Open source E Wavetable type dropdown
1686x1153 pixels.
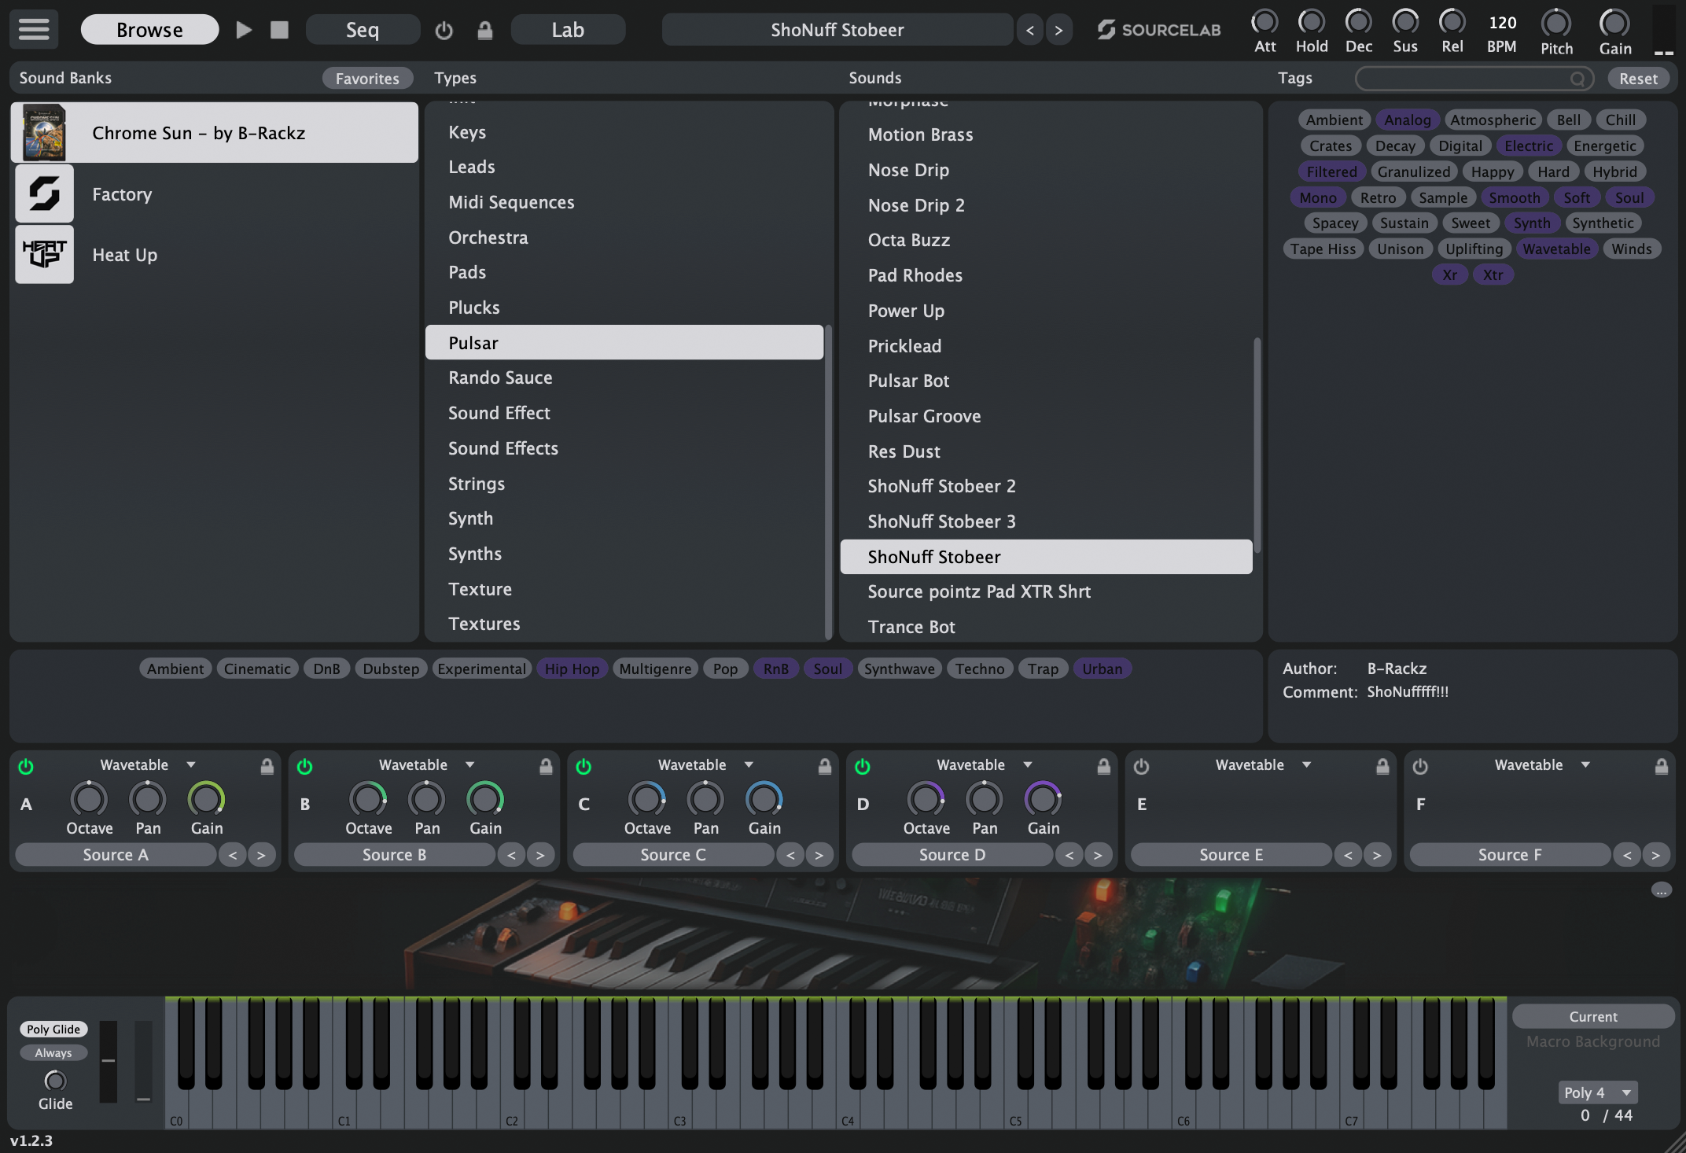click(1263, 764)
